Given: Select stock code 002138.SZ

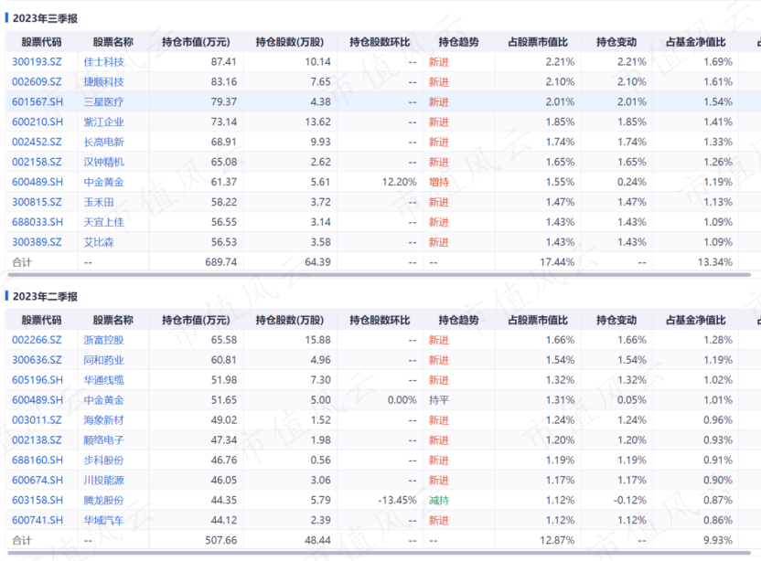Looking at the screenshot, I should point(37,440).
